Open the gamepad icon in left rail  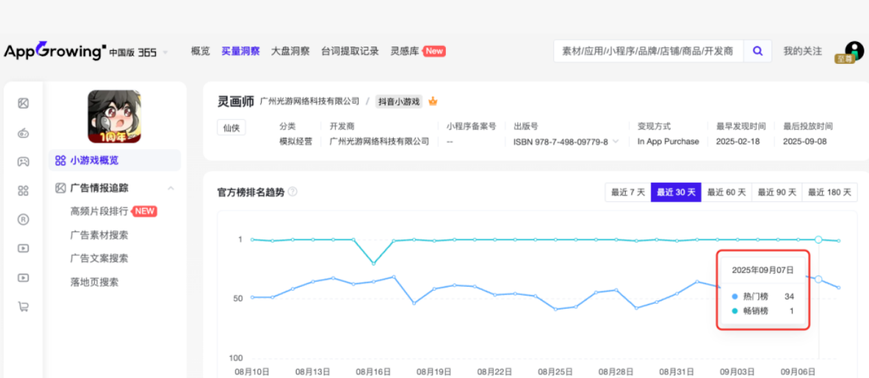(x=23, y=162)
